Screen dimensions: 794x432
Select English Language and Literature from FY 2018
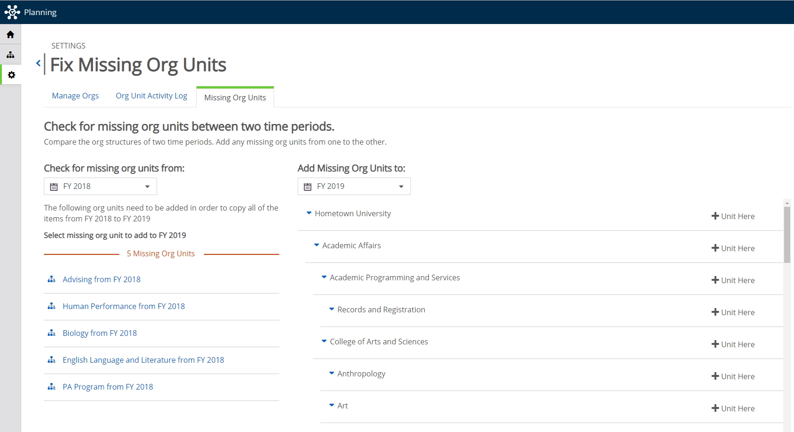click(143, 360)
